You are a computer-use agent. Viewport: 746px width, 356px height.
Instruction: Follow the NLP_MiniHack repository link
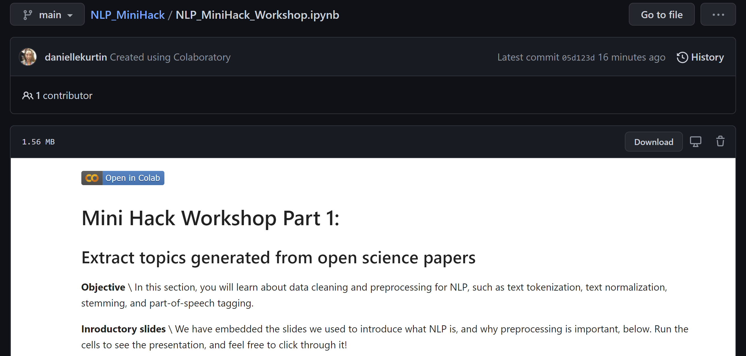pos(128,15)
